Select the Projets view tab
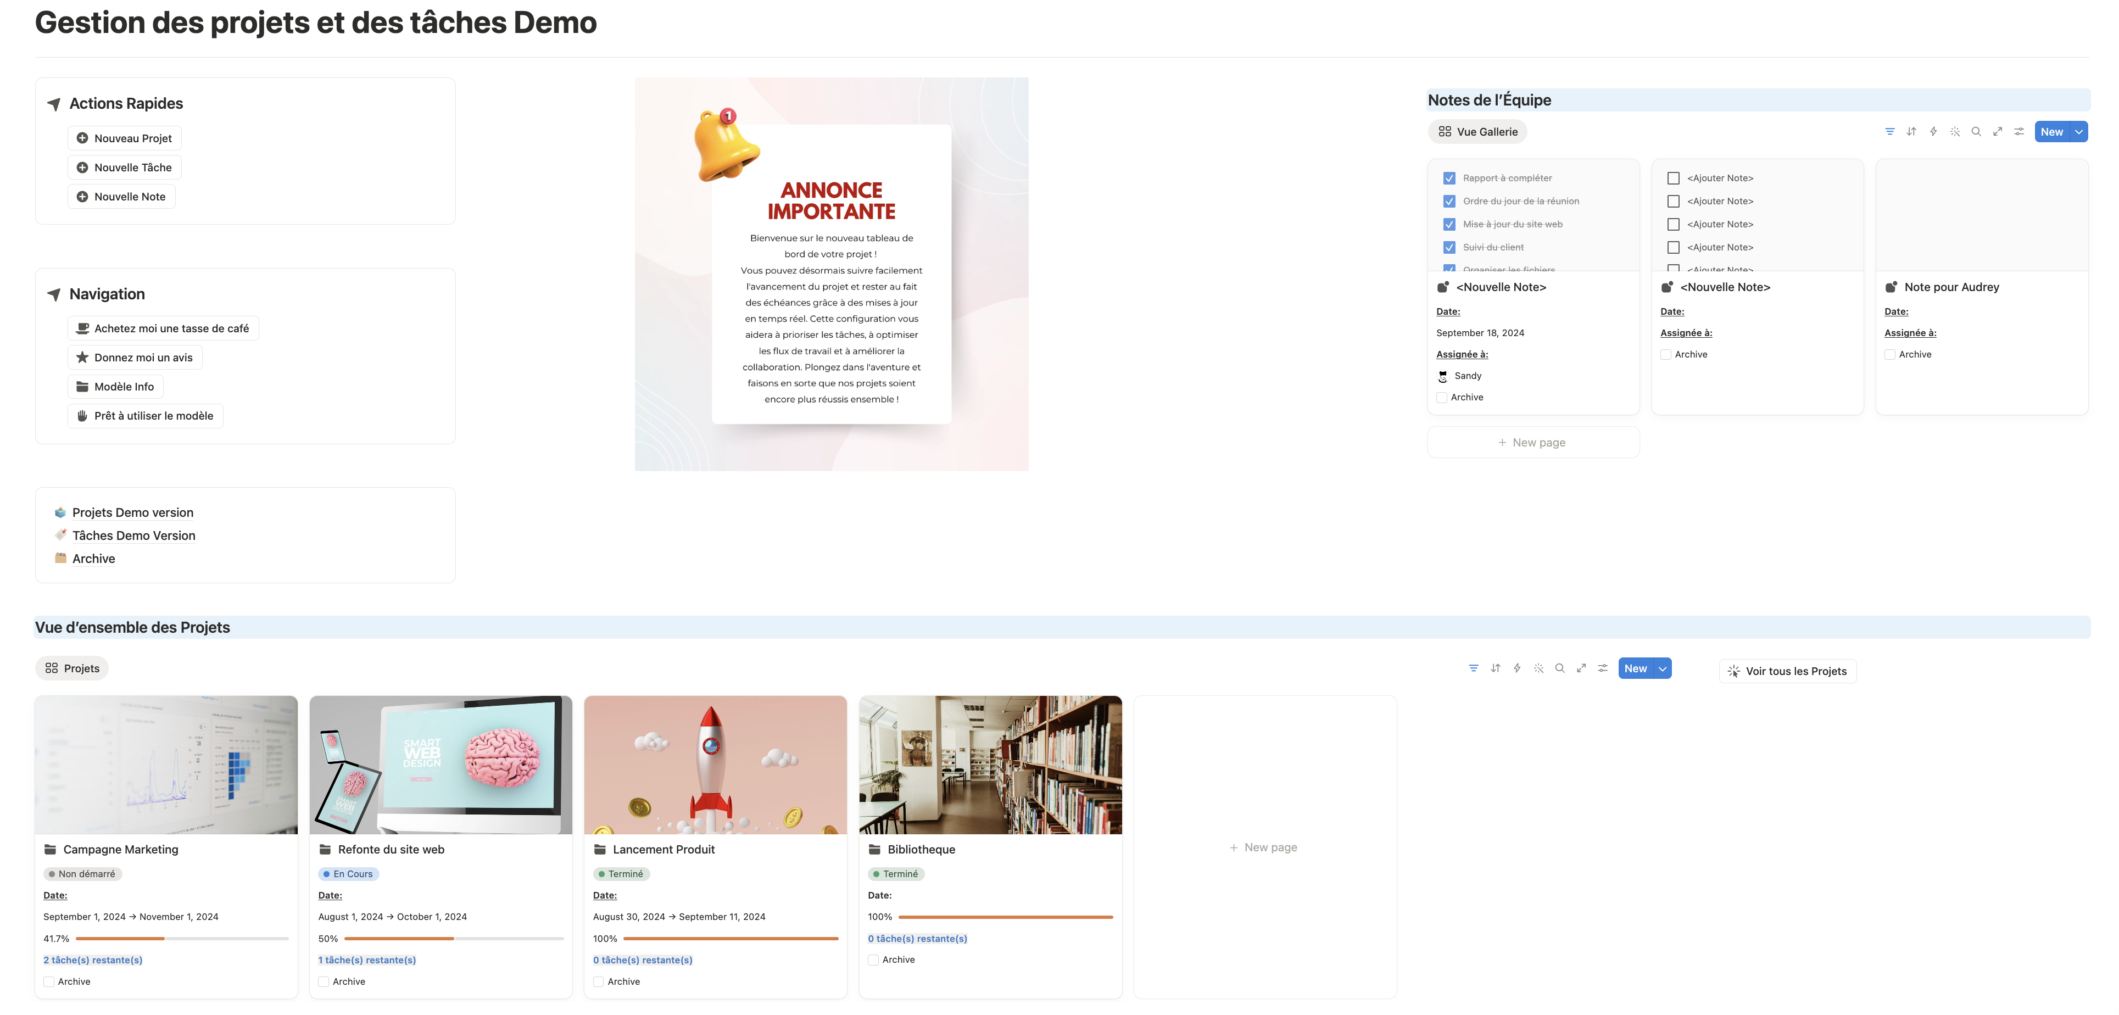The image size is (2119, 1015). click(73, 668)
